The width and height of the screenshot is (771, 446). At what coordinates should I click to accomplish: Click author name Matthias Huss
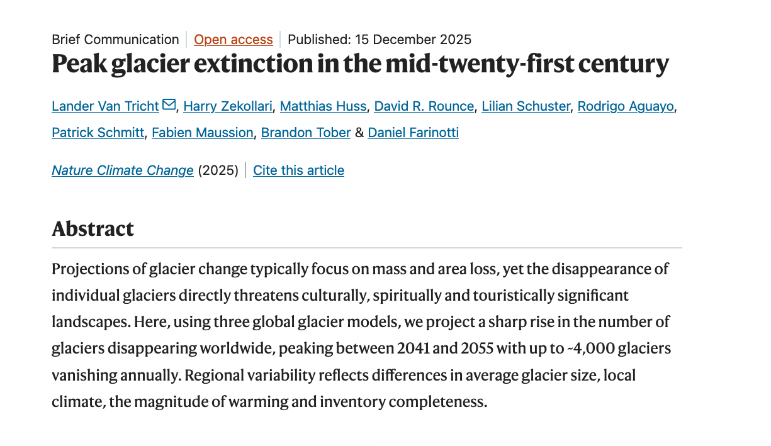pyautogui.click(x=323, y=106)
